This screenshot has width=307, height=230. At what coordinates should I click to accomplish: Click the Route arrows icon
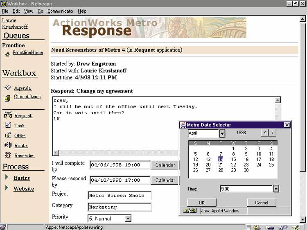tap(8, 145)
